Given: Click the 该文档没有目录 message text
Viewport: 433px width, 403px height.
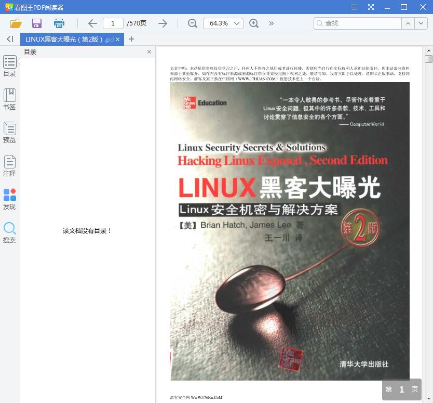Looking at the screenshot, I should (87, 231).
